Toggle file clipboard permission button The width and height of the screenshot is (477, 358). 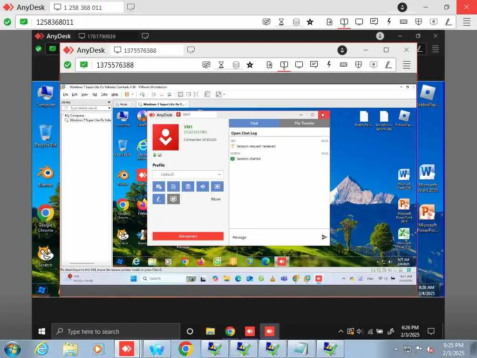click(x=173, y=186)
